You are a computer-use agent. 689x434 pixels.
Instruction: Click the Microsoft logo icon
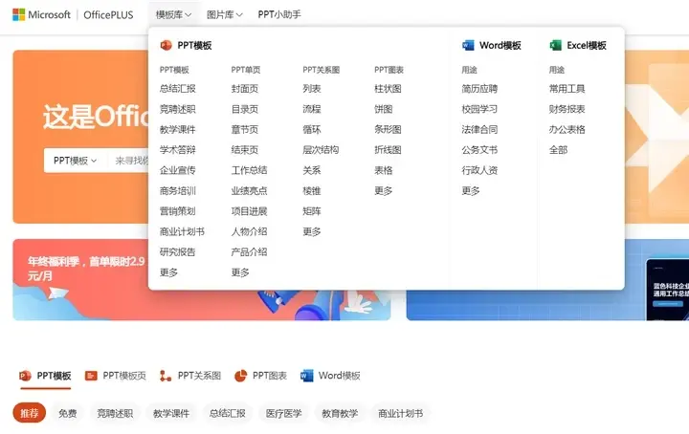pyautogui.click(x=18, y=14)
